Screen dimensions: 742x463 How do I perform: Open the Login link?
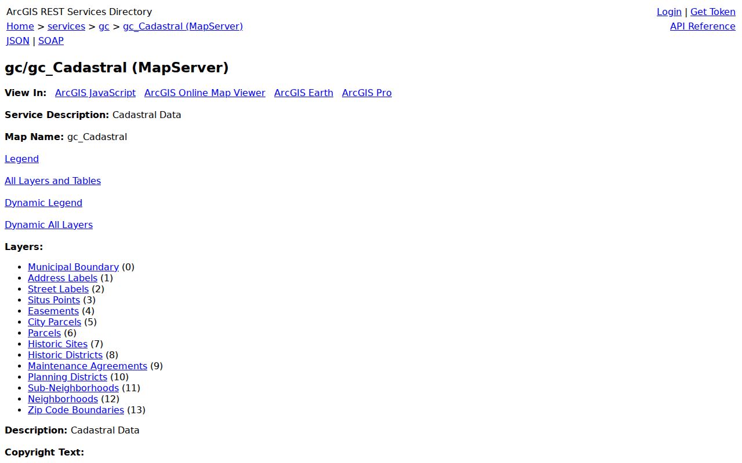pos(669,12)
